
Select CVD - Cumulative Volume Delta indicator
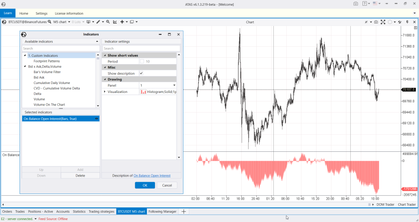pyautogui.click(x=57, y=88)
